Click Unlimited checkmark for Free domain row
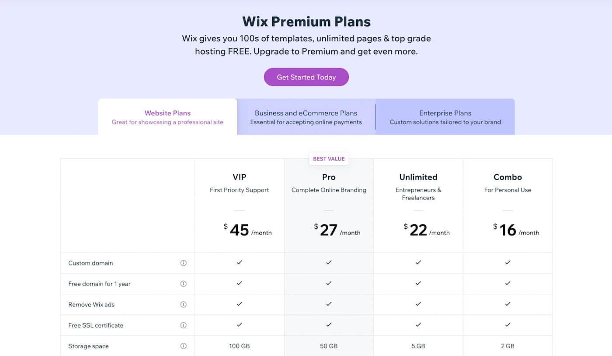This screenshot has width=612, height=356. [x=418, y=283]
